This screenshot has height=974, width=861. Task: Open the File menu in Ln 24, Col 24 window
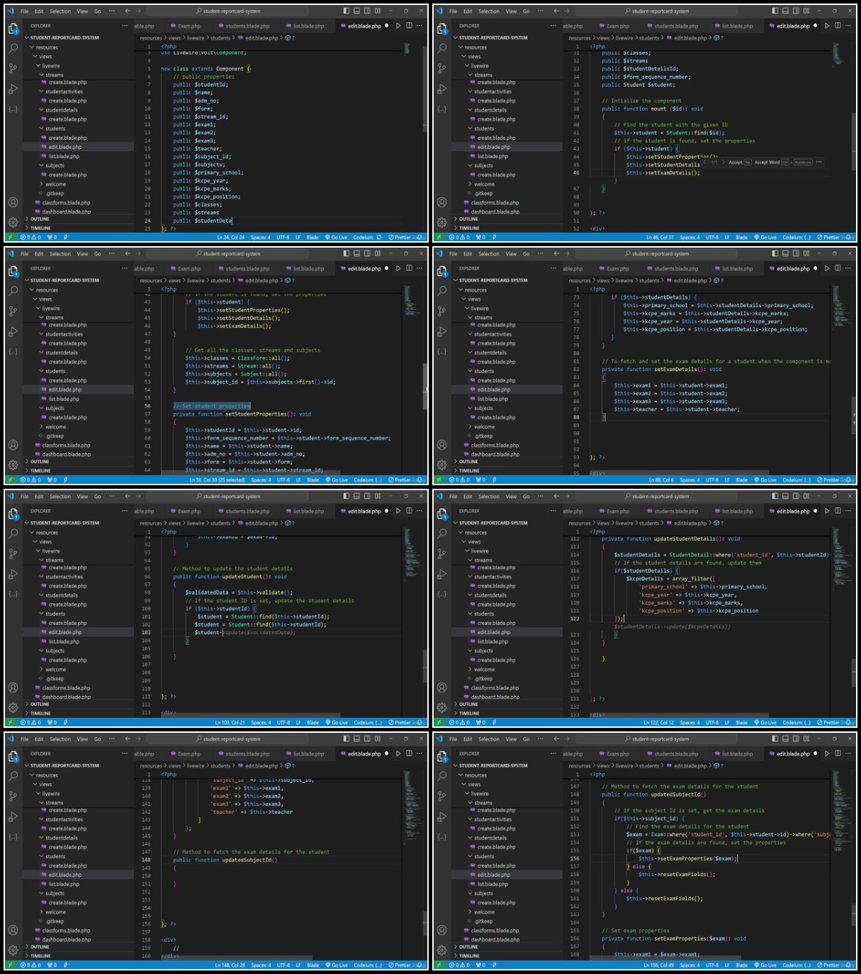pos(24,11)
